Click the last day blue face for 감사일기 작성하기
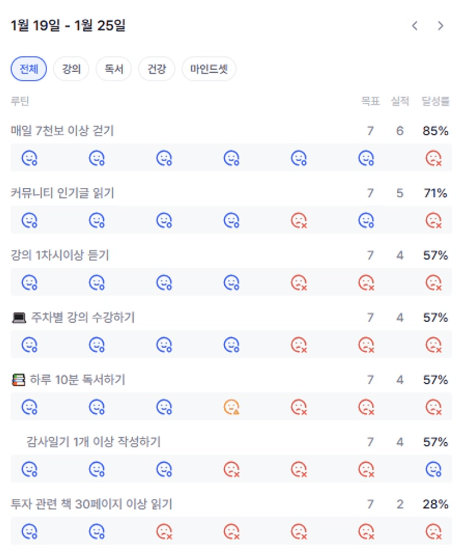 click(433, 469)
